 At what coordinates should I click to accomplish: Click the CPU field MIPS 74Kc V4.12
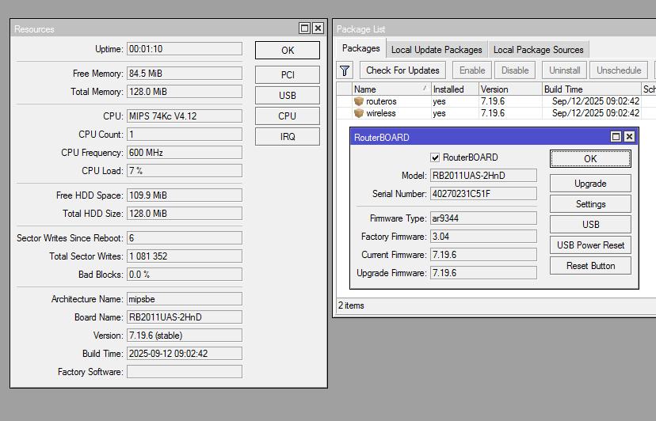[185, 116]
